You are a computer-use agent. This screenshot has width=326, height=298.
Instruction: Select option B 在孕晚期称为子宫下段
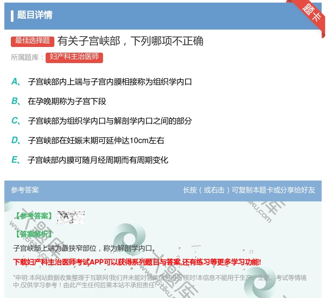tap(59, 101)
